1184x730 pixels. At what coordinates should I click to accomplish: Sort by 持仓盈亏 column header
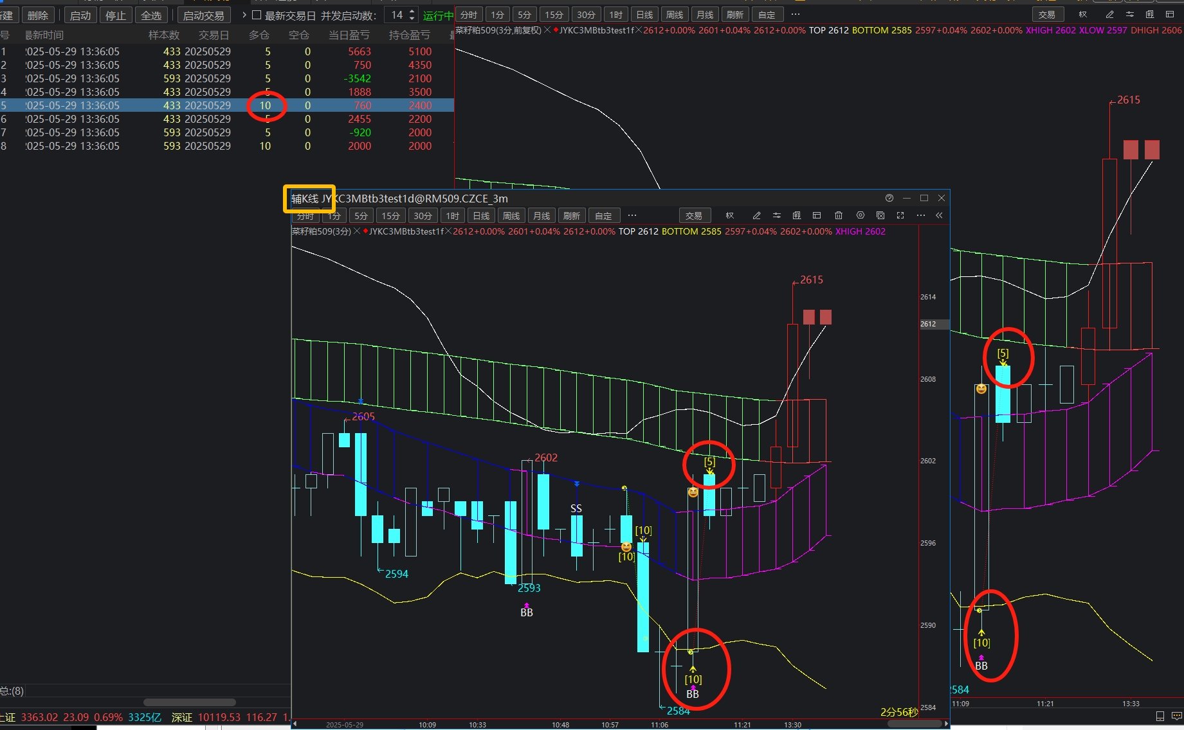[410, 35]
